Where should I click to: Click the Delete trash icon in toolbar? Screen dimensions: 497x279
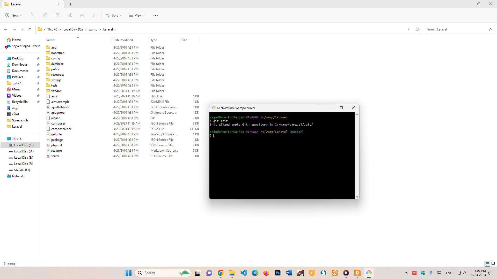coord(95,16)
